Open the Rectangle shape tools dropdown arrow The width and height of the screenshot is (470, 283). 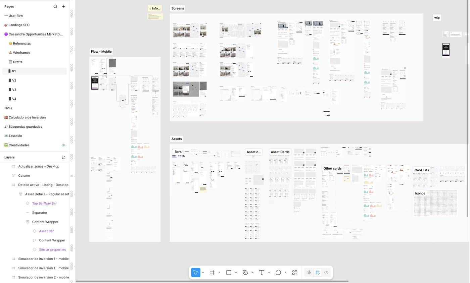[236, 273]
